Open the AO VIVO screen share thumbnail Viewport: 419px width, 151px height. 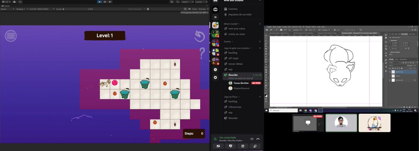click(307, 123)
